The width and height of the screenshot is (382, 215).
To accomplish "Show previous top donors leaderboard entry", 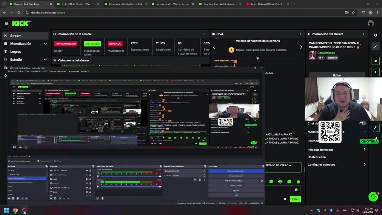I will pos(214,47).
